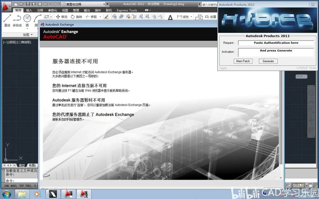Image resolution: width=319 pixels, height=199 pixels.
Task: Click the coordinates readout in the status bar
Action: (21, 186)
